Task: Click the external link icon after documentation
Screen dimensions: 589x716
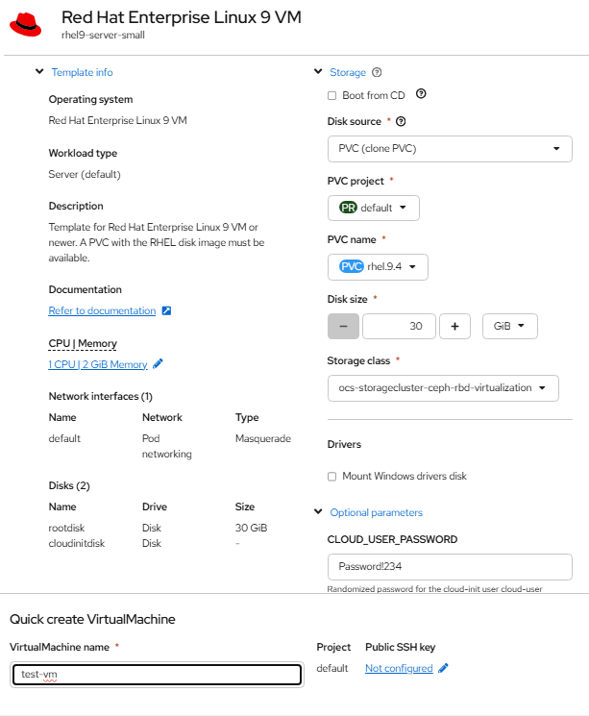Action: (166, 311)
